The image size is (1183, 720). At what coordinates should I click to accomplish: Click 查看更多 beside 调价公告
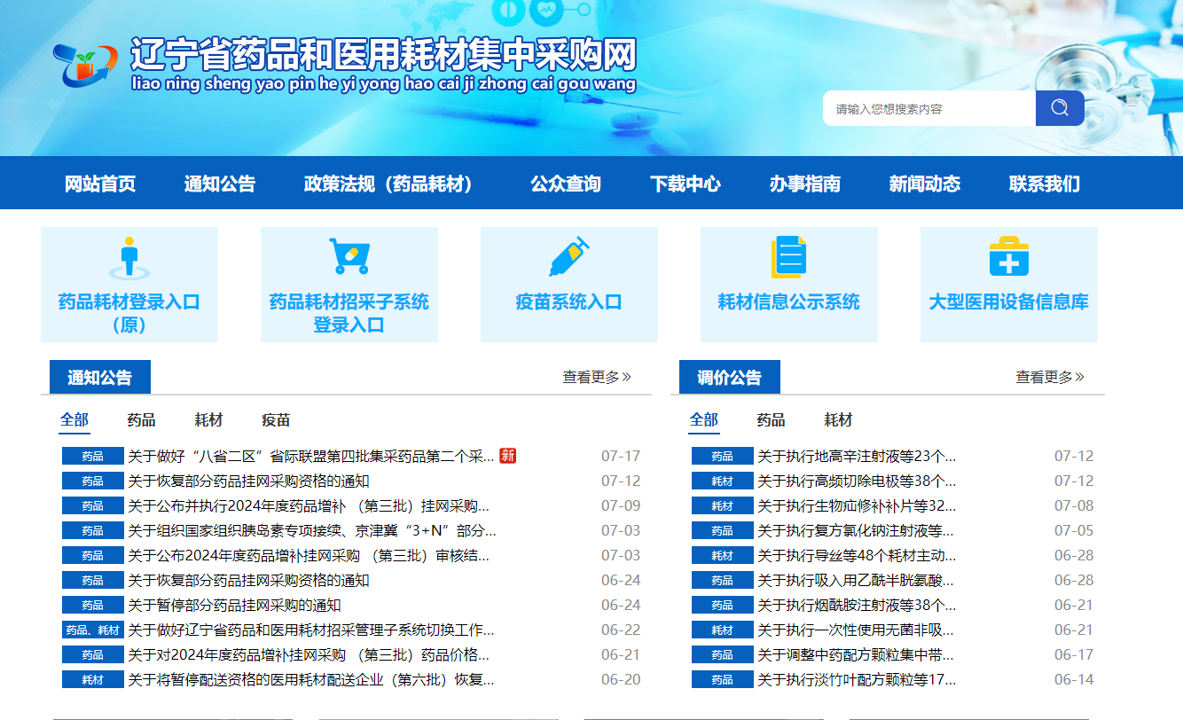[x=1049, y=376]
